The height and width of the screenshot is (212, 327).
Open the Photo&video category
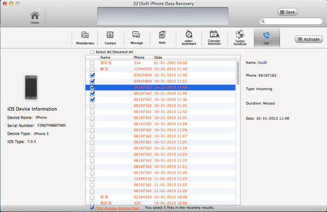pyautogui.click(x=85, y=38)
